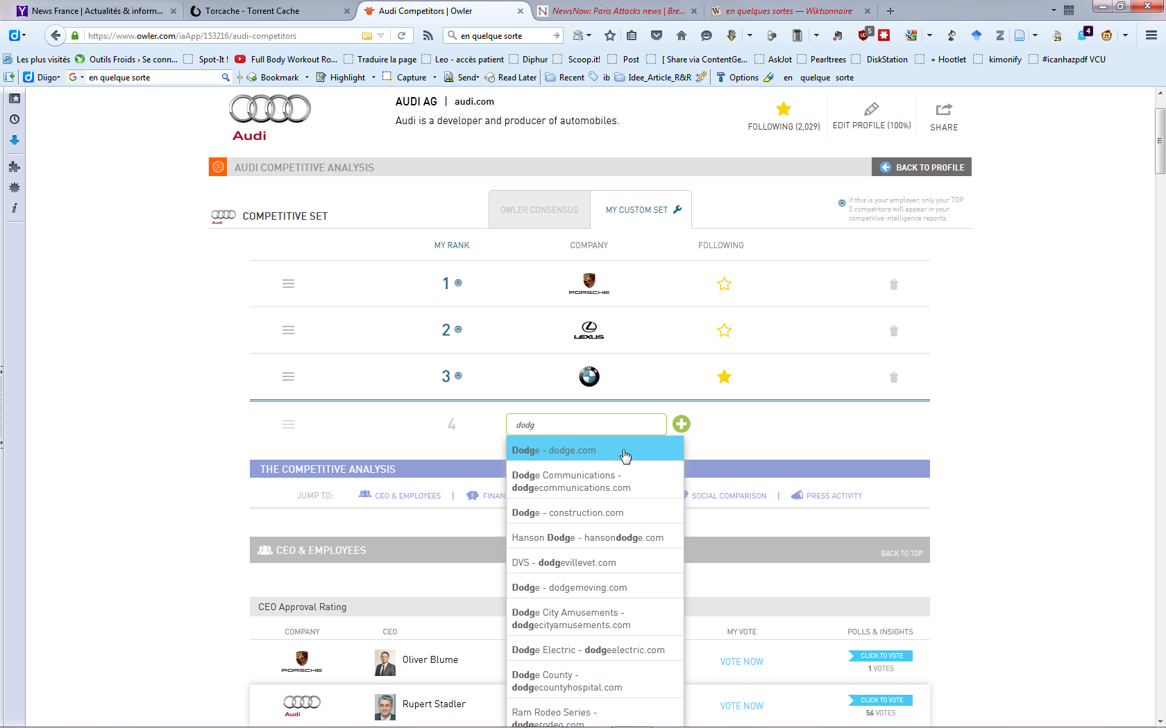The image size is (1166, 728).
Task: Delete Lexus with its trash icon
Action: point(894,331)
